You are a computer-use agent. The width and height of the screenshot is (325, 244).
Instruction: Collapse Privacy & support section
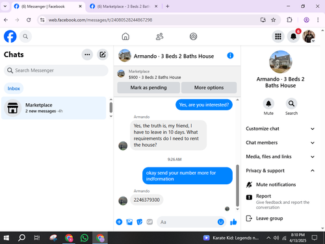(280, 171)
